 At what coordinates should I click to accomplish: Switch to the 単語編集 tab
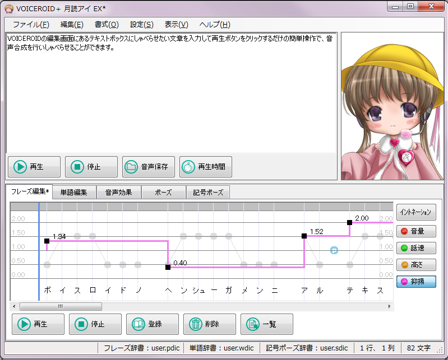74,193
